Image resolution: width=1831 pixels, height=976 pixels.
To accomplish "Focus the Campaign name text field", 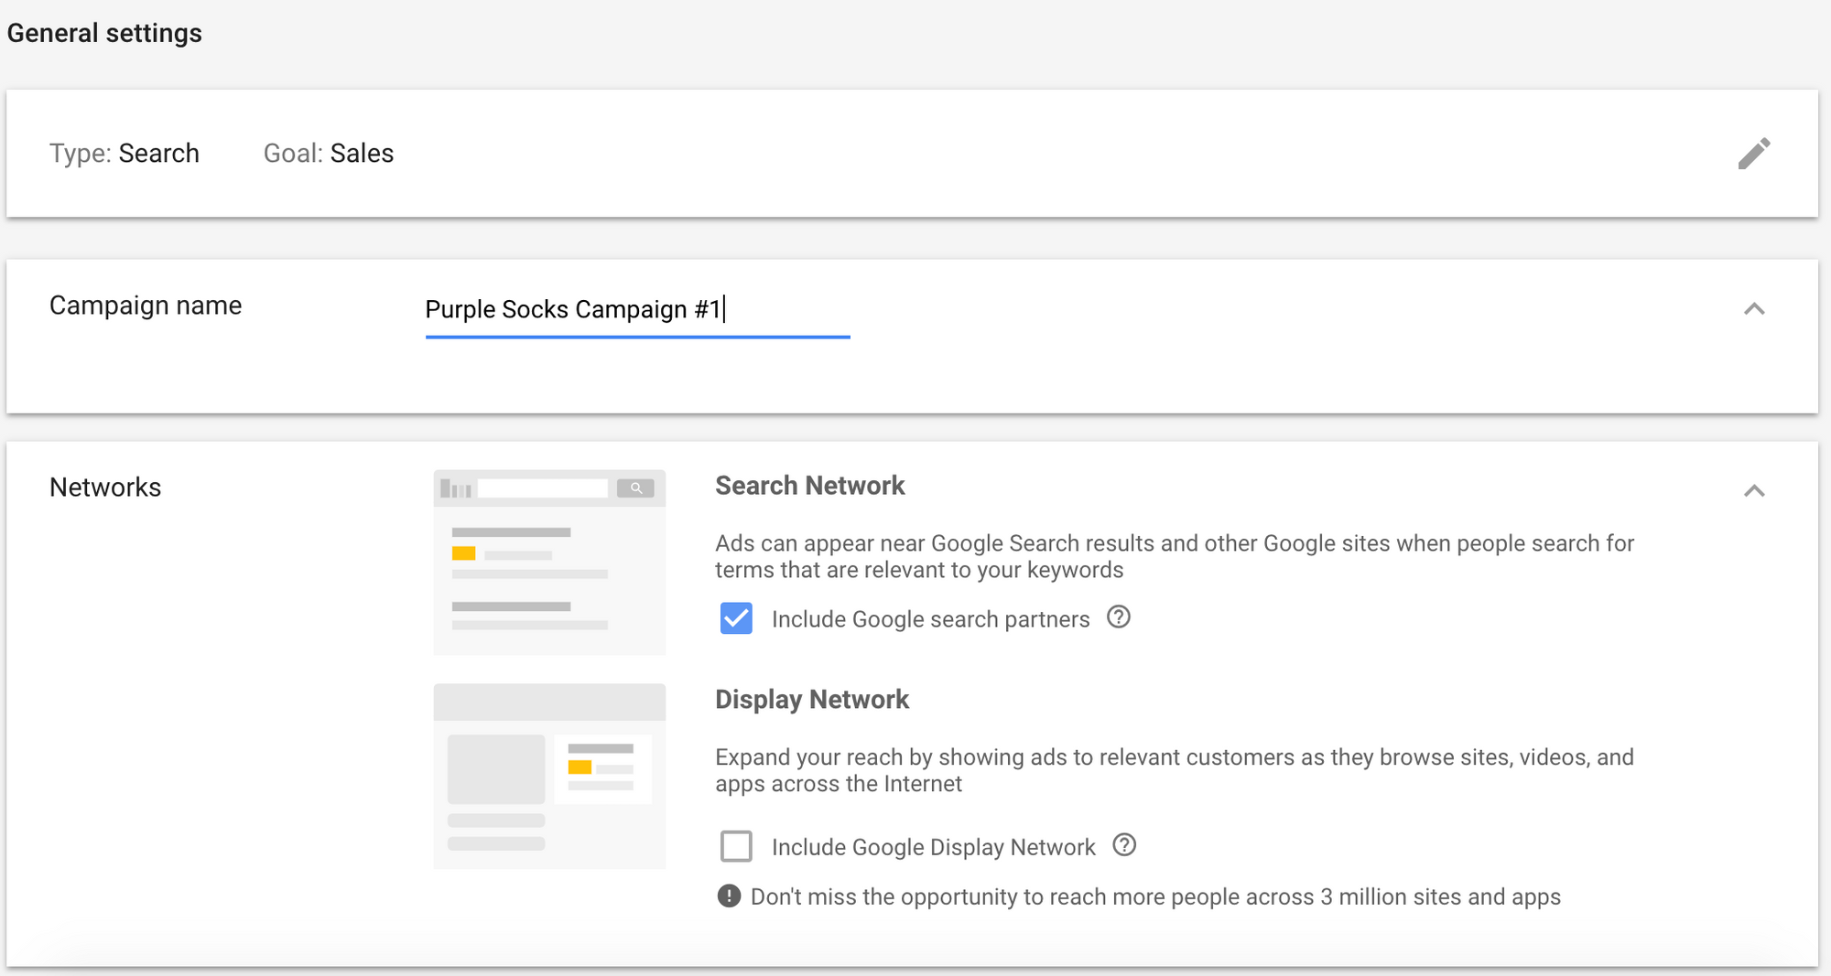I will (x=636, y=310).
